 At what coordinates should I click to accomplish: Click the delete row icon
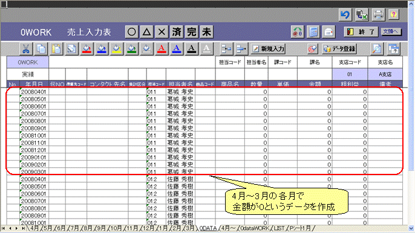click(241, 49)
